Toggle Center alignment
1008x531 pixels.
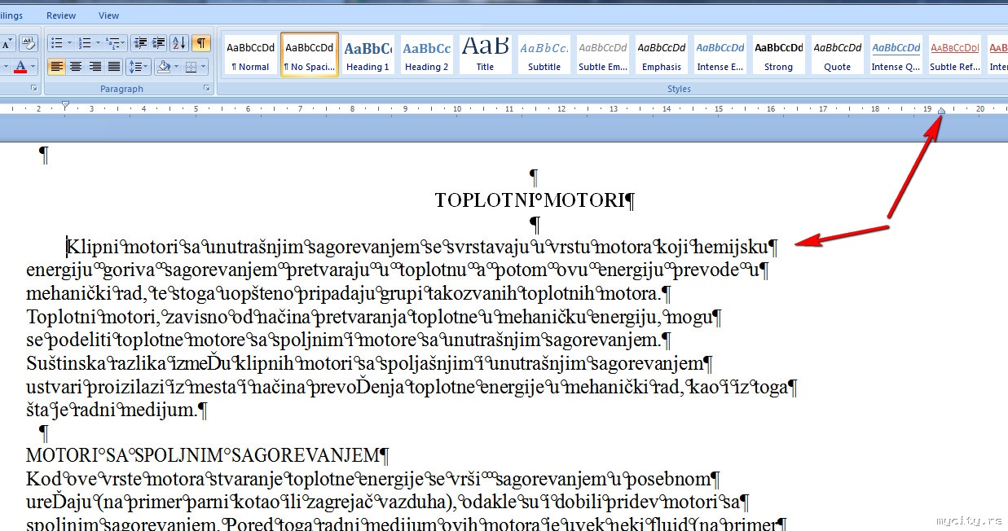pyautogui.click(x=76, y=66)
